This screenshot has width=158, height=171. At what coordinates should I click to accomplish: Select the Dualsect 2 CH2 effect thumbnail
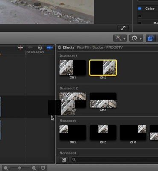tap(103, 100)
